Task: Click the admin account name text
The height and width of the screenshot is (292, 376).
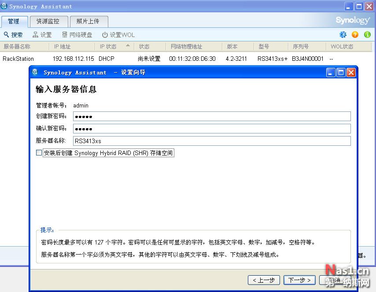Action: [x=81, y=106]
